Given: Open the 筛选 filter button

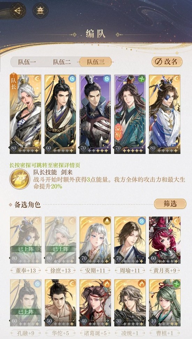Looking at the screenshot, I should [170, 204].
